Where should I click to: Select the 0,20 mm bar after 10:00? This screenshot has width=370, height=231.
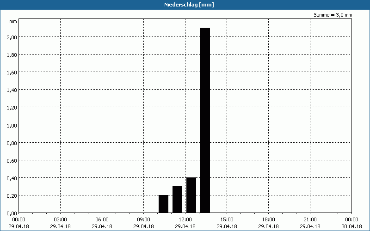point(163,204)
